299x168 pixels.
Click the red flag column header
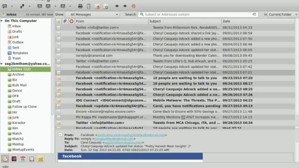71,21
